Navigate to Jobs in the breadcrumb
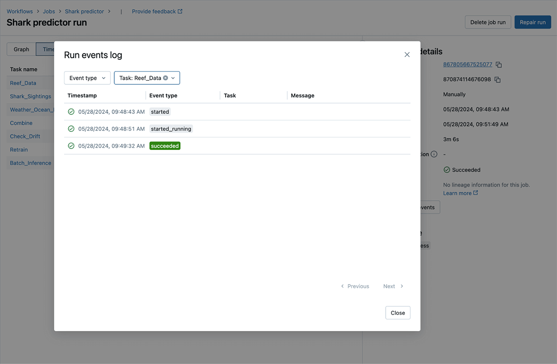 tap(49, 12)
